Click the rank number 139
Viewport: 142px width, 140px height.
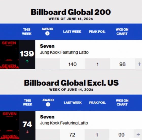point(27,54)
